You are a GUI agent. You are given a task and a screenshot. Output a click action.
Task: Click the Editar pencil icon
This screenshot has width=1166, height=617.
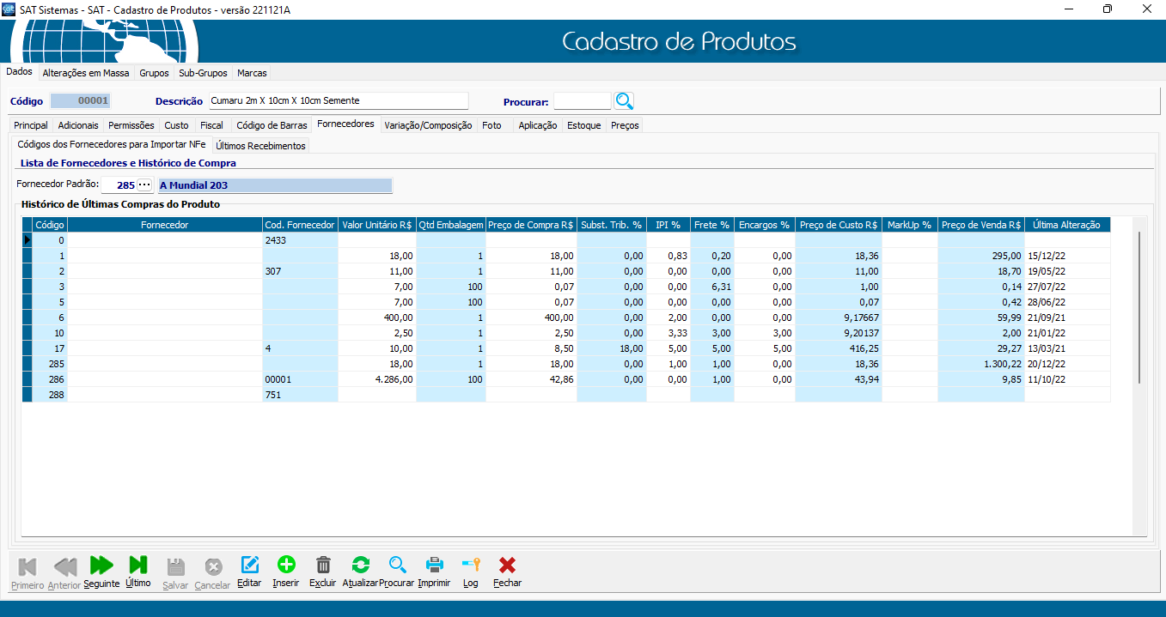coord(249,566)
